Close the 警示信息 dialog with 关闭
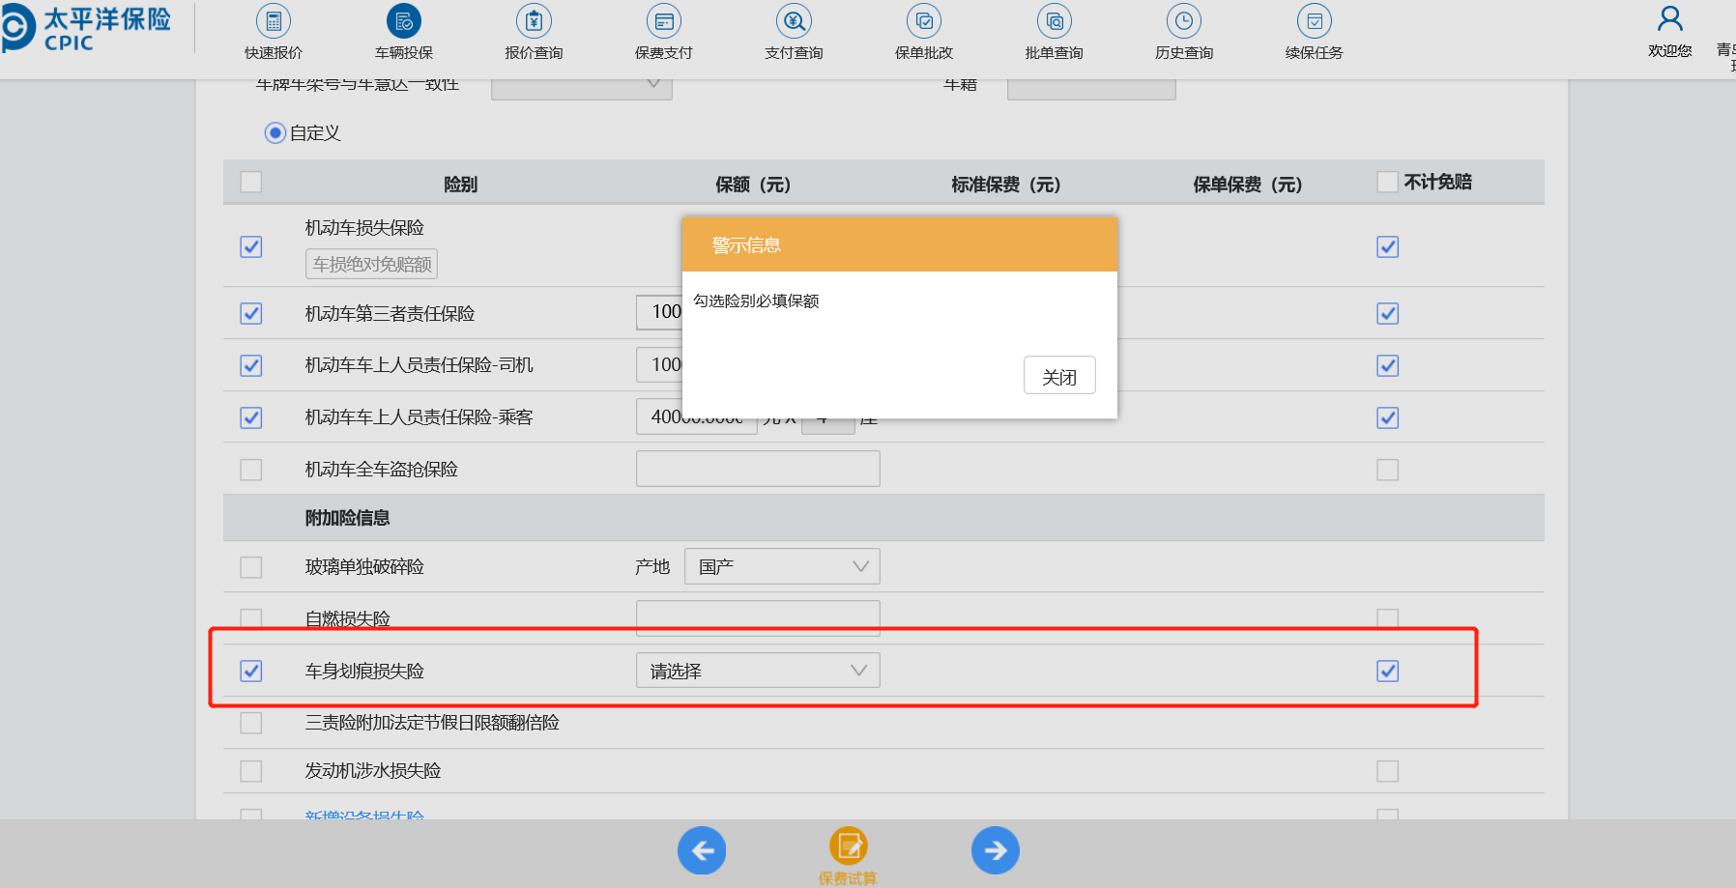Image resolution: width=1736 pixels, height=888 pixels. 1059,376
